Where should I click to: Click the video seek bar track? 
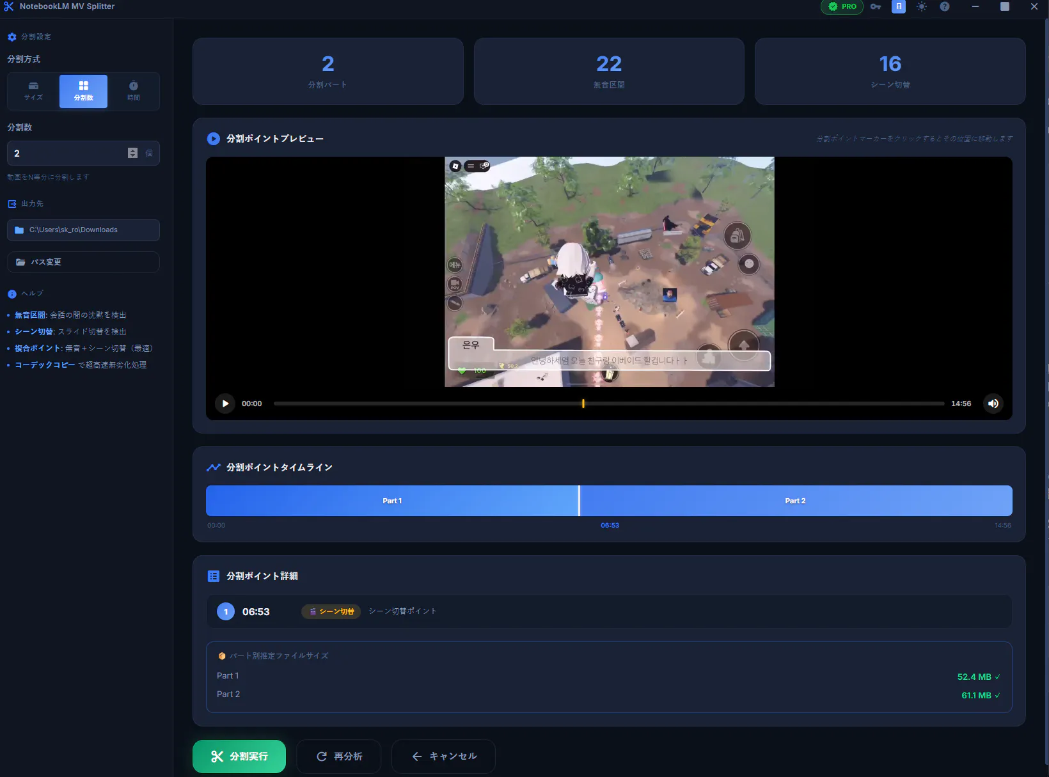click(x=609, y=404)
